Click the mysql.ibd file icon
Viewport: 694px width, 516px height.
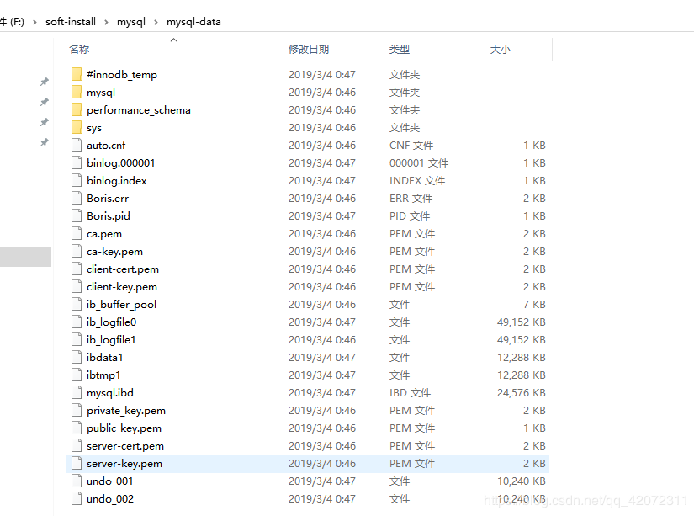pyautogui.click(x=77, y=393)
